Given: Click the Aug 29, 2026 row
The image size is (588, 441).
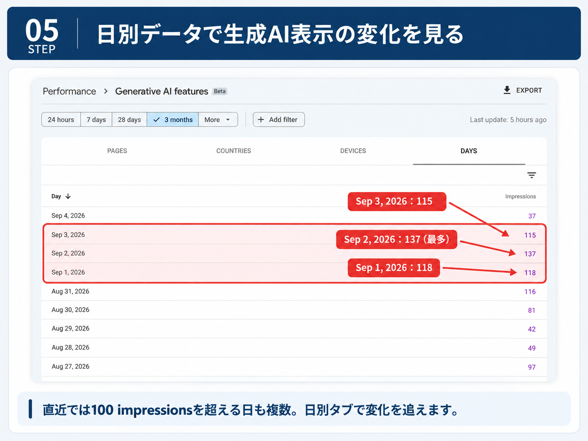Looking at the screenshot, I should (x=294, y=329).
